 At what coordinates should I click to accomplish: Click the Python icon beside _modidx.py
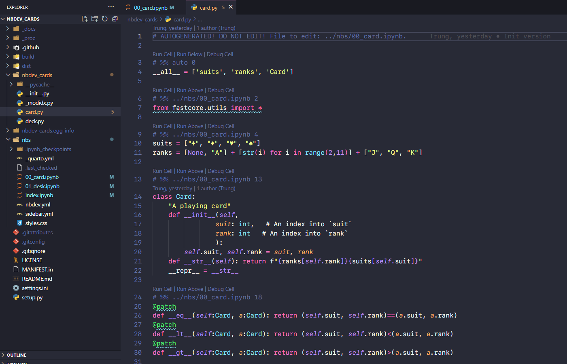[19, 103]
